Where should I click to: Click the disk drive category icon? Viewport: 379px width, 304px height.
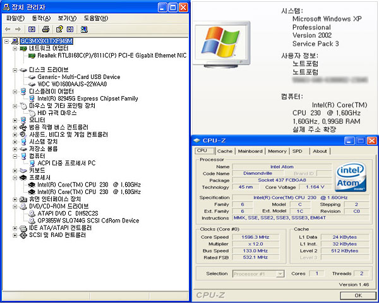pos(23,70)
